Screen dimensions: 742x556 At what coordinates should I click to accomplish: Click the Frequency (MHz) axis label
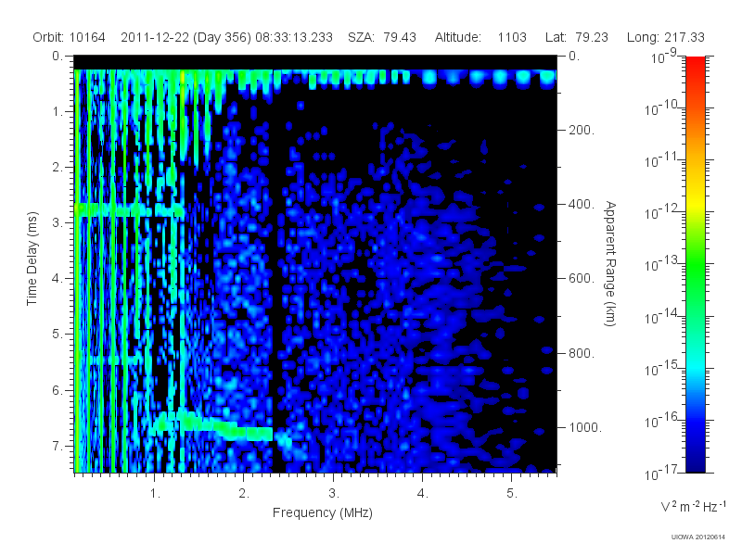point(322,513)
